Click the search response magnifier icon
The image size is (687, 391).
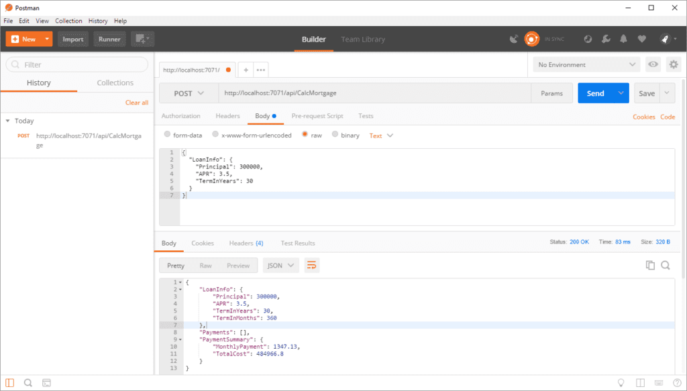pyautogui.click(x=666, y=266)
